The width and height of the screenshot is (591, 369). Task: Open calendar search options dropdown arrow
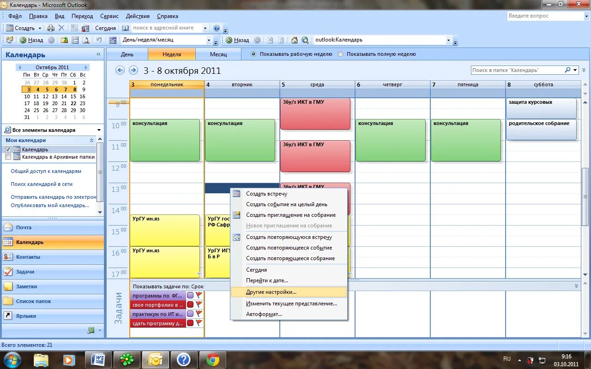tap(575, 70)
